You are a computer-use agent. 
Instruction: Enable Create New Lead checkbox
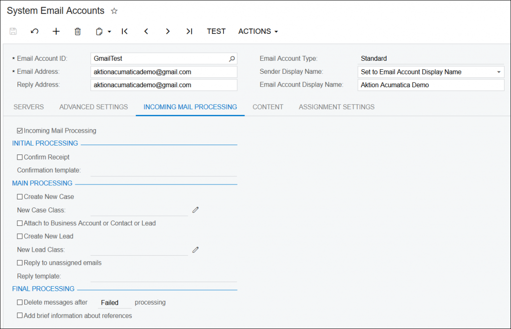point(19,236)
